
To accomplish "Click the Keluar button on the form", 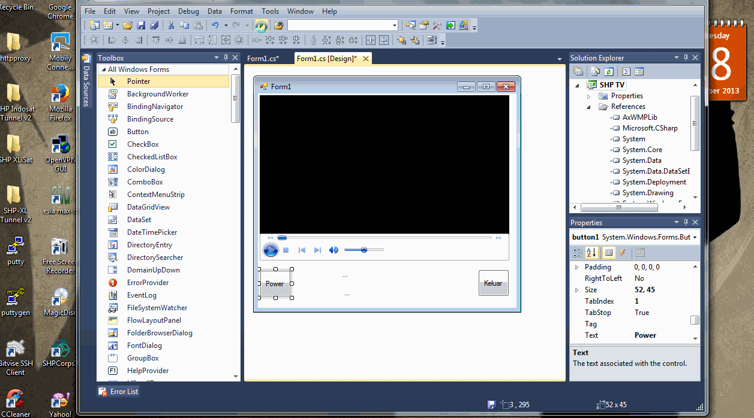I will coord(493,283).
